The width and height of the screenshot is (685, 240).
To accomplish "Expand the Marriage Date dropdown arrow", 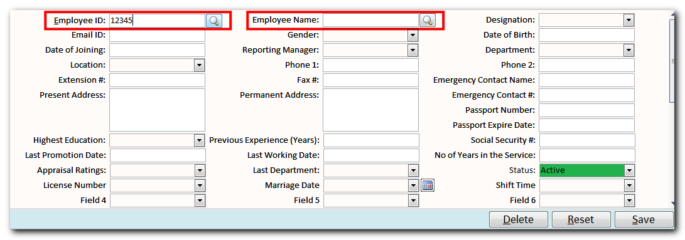I will pyautogui.click(x=413, y=185).
